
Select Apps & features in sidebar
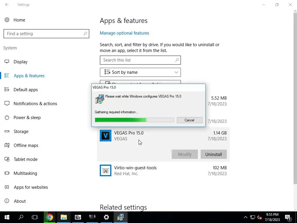tap(29, 76)
